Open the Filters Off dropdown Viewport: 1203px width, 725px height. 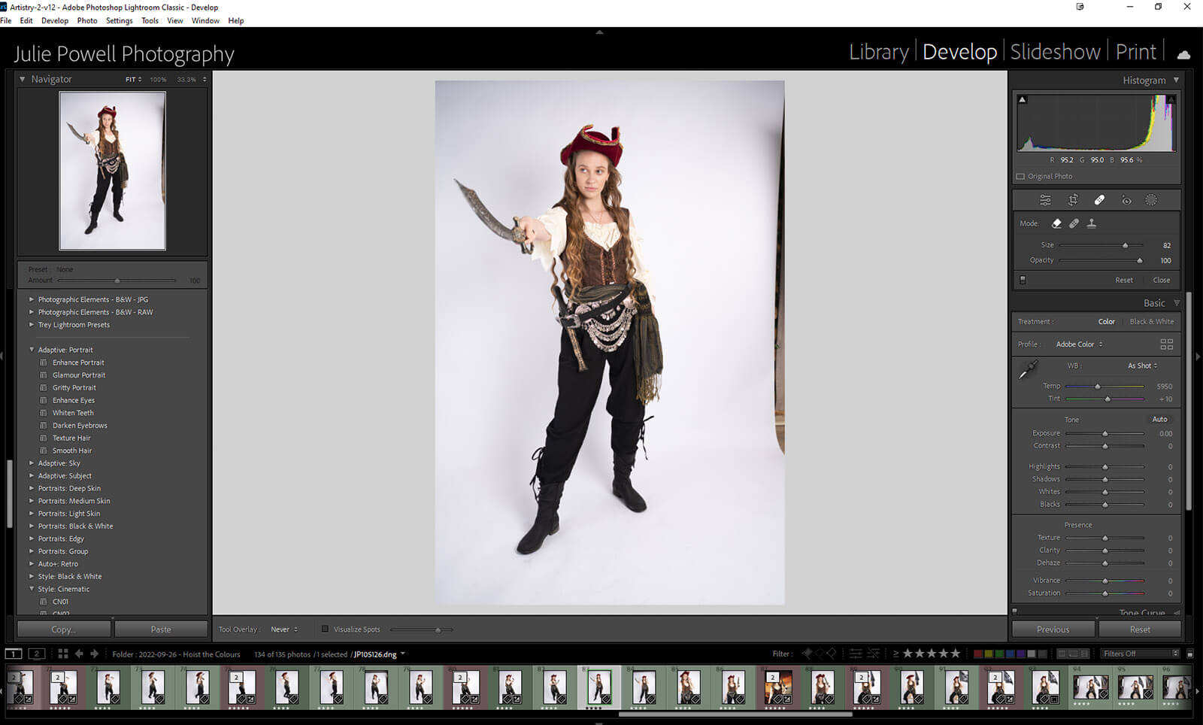click(1140, 654)
